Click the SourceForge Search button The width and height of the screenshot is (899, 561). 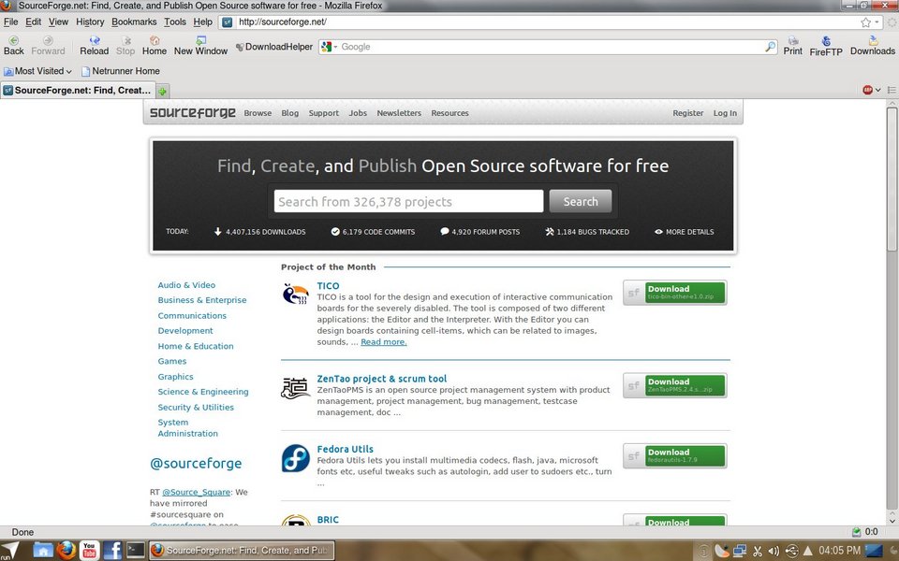click(x=580, y=201)
